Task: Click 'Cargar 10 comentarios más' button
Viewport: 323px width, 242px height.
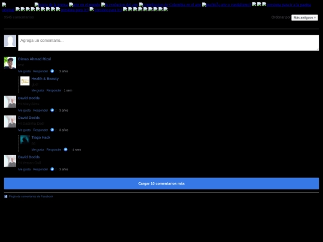Action: pyautogui.click(x=161, y=183)
